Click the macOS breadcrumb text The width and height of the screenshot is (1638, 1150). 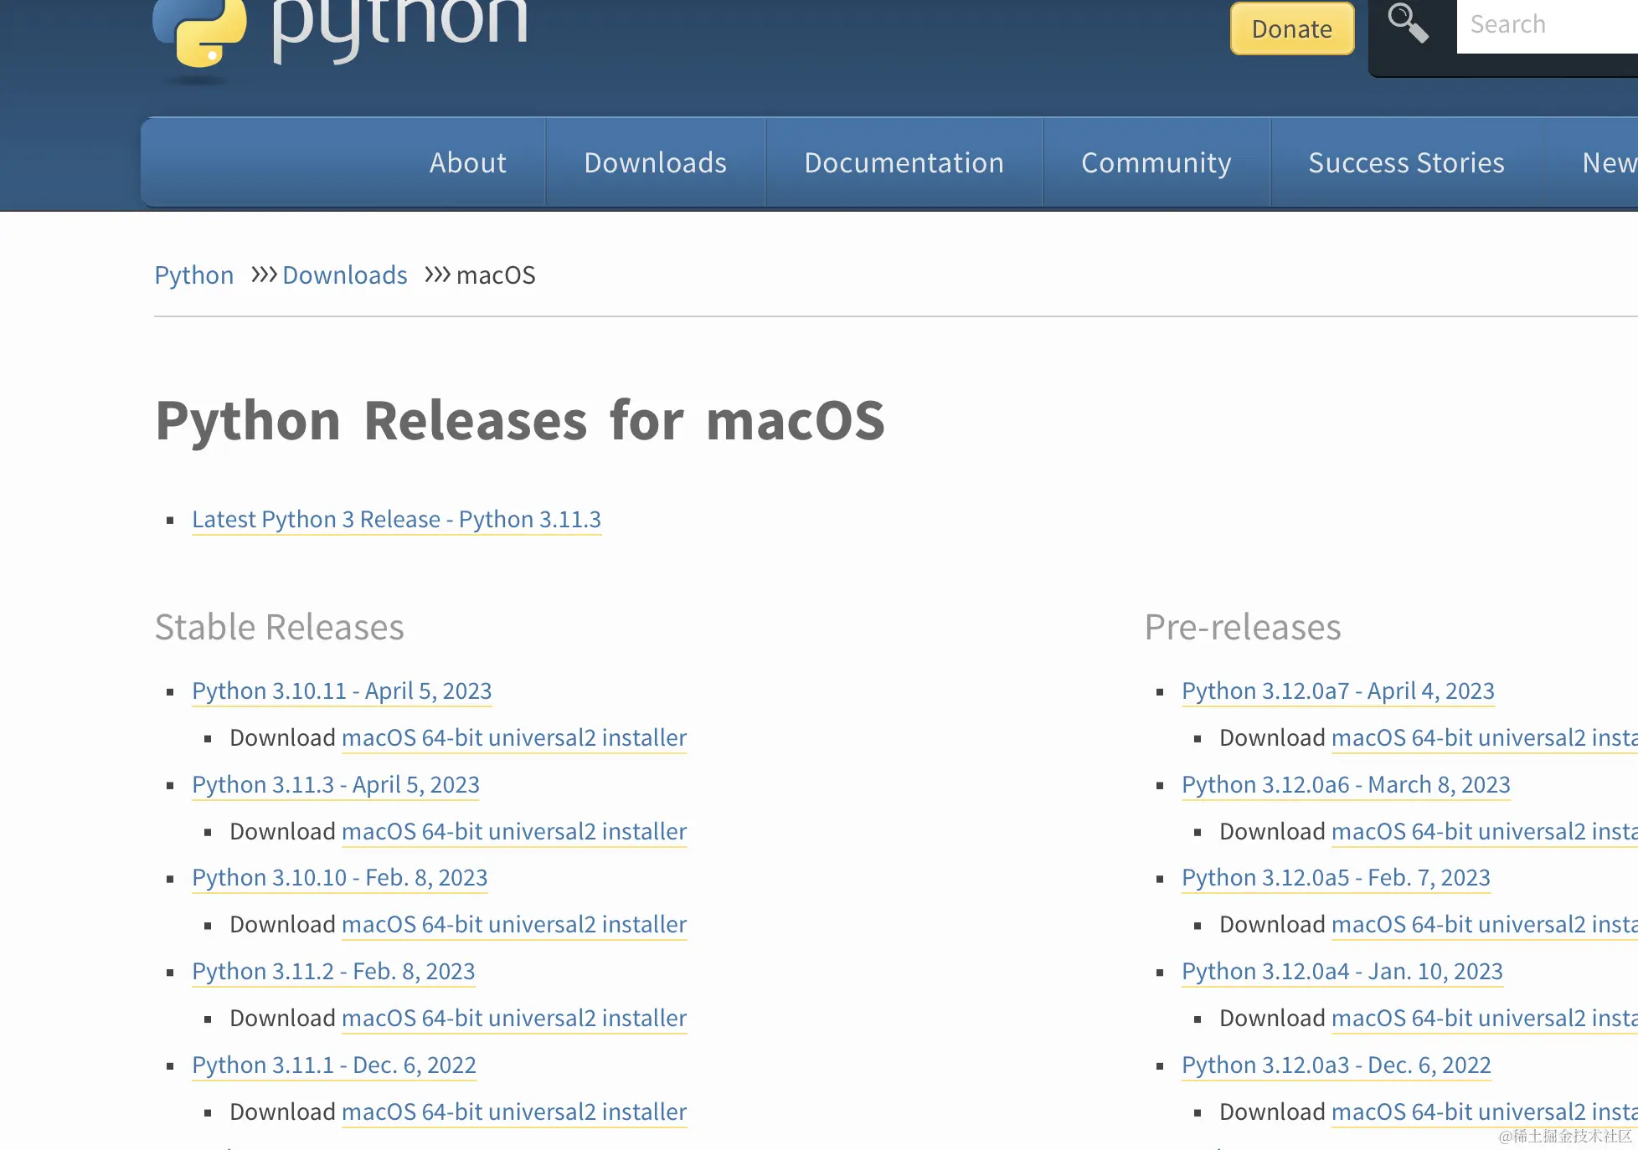(x=496, y=275)
